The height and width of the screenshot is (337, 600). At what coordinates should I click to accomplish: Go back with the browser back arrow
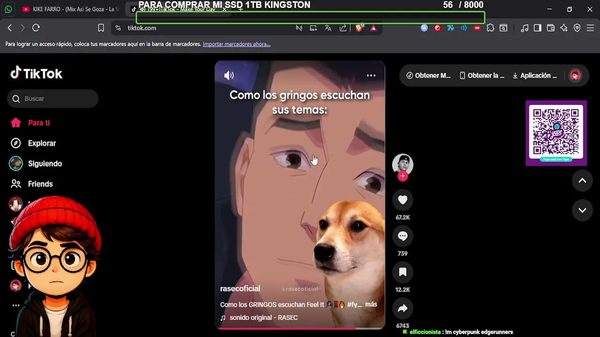[x=10, y=28]
